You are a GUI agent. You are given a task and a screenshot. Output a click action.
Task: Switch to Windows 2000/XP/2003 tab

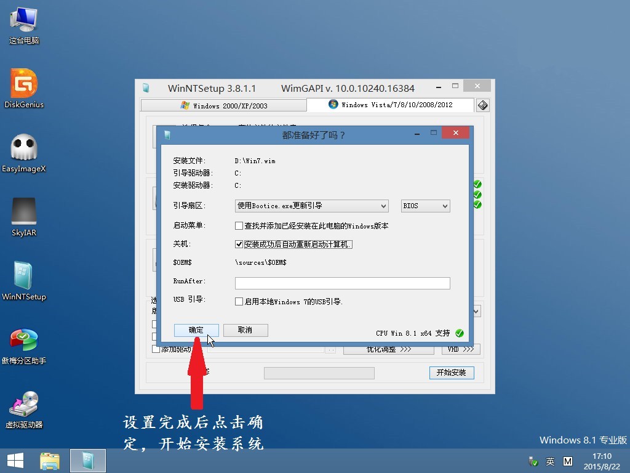click(223, 105)
